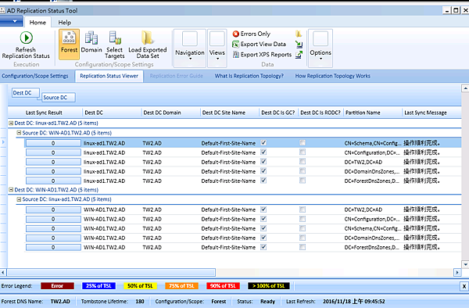Toggle Dest DC Is GC for WIN-AD1 CN=Schema row

tap(263, 228)
